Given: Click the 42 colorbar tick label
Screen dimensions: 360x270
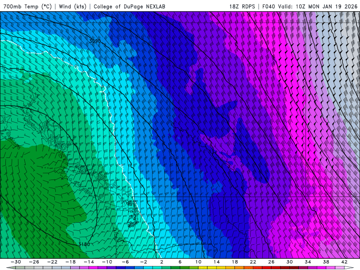Looking at the screenshot, I should coord(344,262).
